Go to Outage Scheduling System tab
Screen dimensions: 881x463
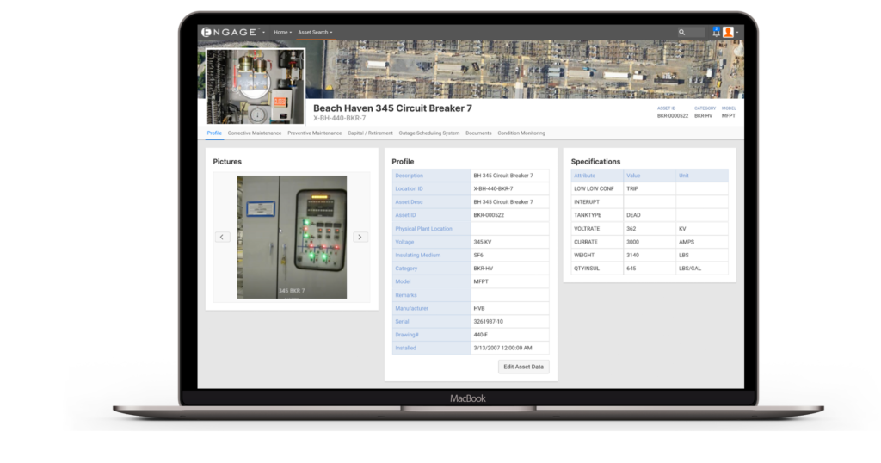429,133
